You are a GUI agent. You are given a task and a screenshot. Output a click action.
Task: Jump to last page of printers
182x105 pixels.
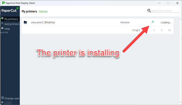click(170, 30)
